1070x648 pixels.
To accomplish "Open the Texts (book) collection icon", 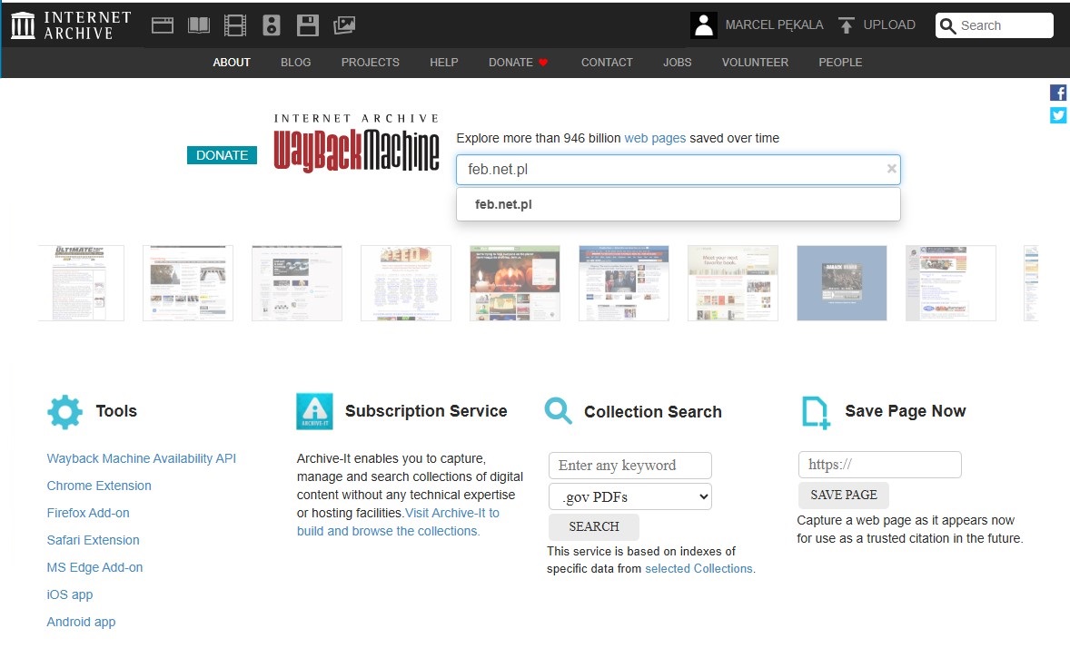I will pos(199,25).
